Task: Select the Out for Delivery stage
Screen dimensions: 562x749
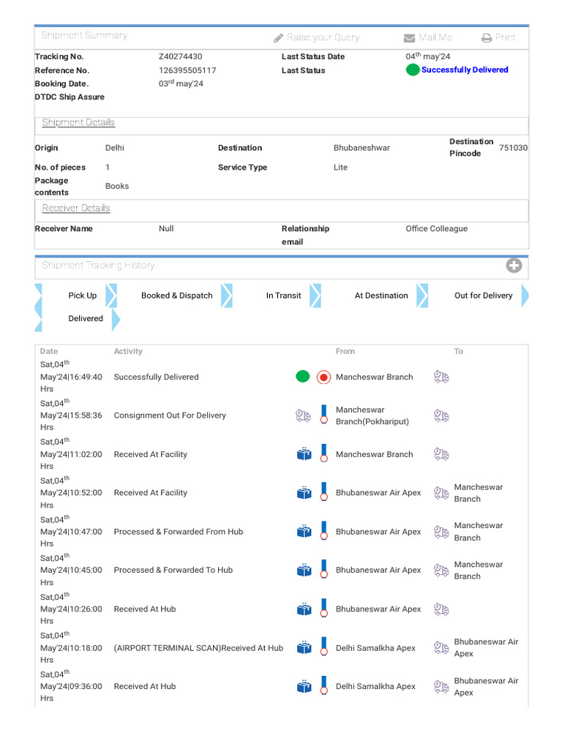Action: click(483, 296)
